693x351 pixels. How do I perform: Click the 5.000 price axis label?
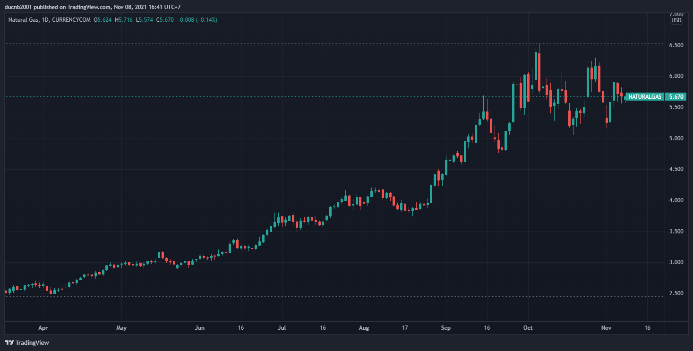(x=677, y=138)
